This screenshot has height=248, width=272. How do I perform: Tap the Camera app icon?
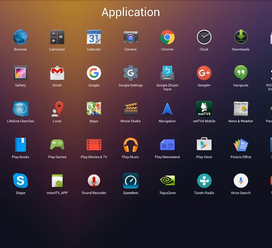point(131,37)
